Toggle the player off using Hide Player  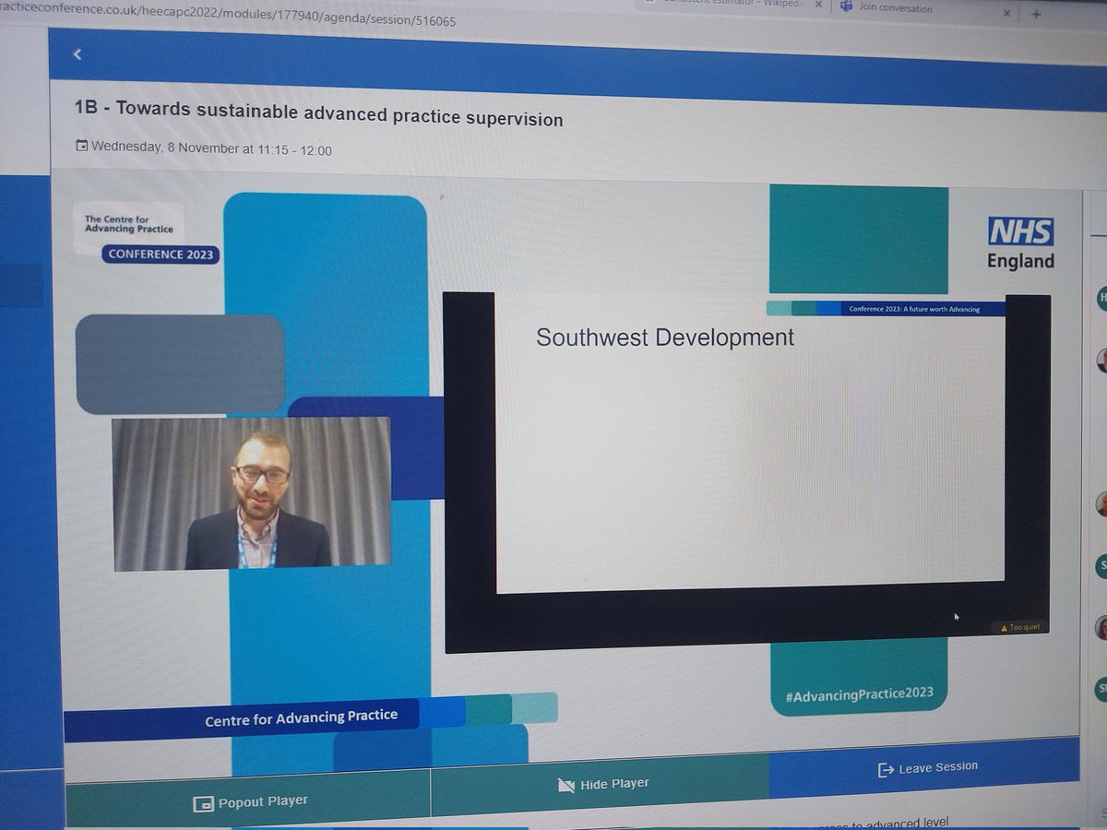[604, 785]
